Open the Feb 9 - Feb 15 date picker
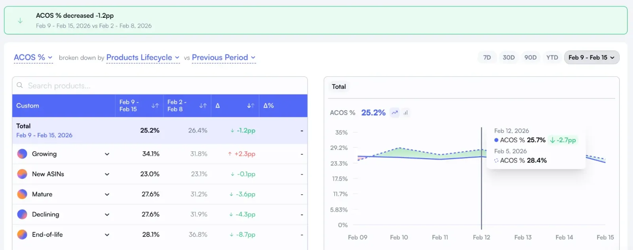633x250 pixels. click(x=591, y=57)
